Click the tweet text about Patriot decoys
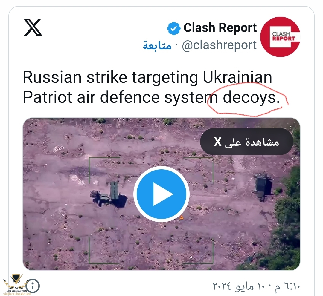The width and height of the screenshot is (323, 296). coord(151,87)
